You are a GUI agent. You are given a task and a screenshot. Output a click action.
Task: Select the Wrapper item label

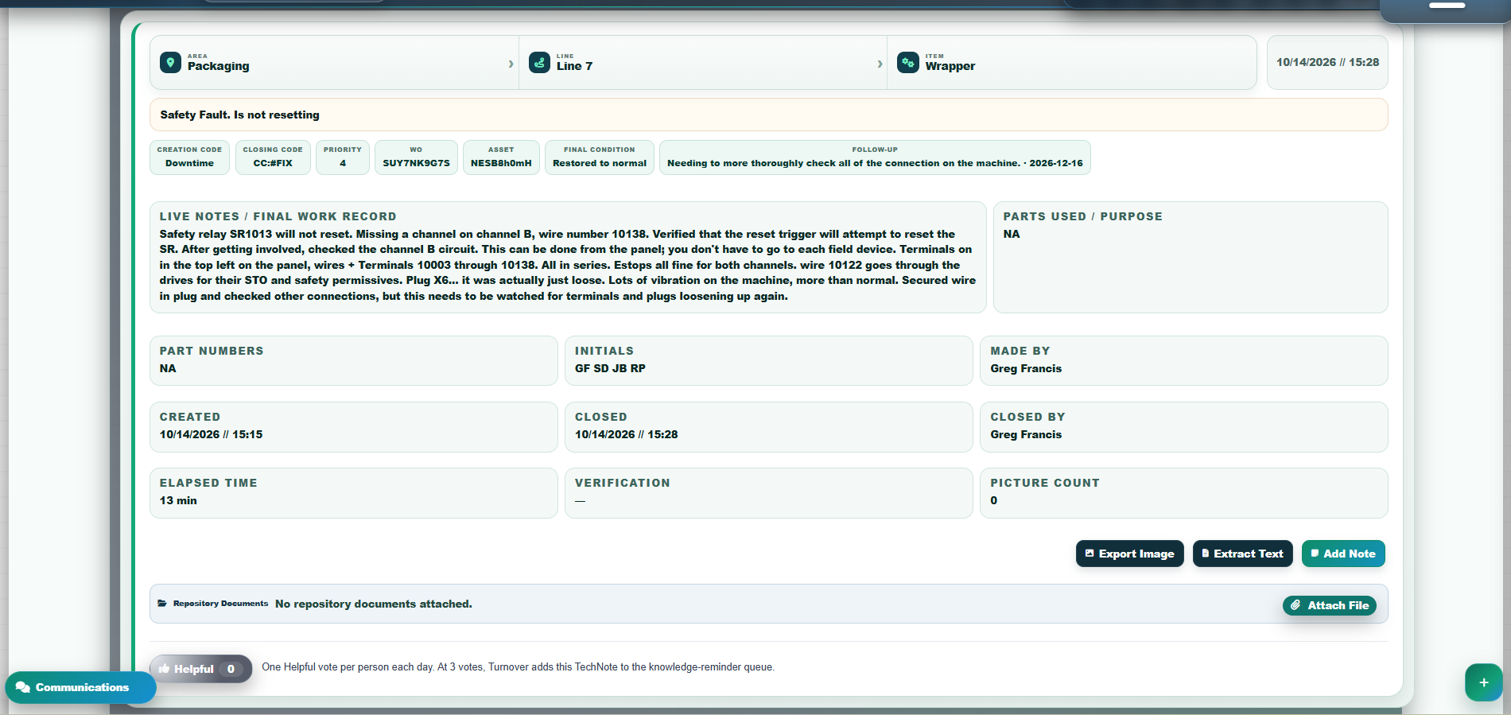click(x=950, y=66)
